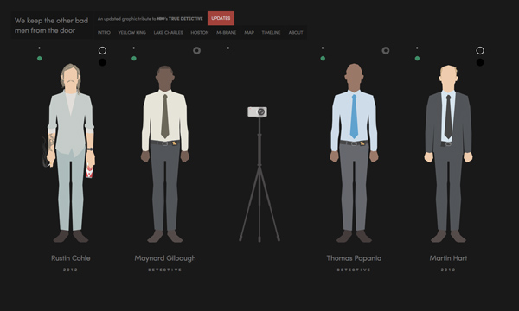Image resolution: width=519 pixels, height=311 pixels.
Task: Click the small white dot above Thomas's green dot
Action: point(323,48)
